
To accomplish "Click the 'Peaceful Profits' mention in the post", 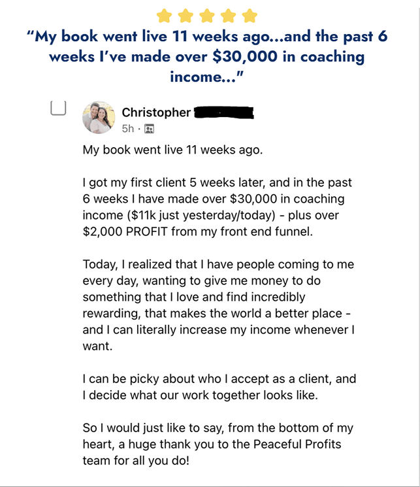I will (x=297, y=445).
